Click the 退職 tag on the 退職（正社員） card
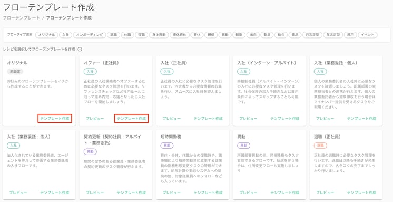Image resolution: width=393 pixels, height=202 pixels. tap(320, 145)
